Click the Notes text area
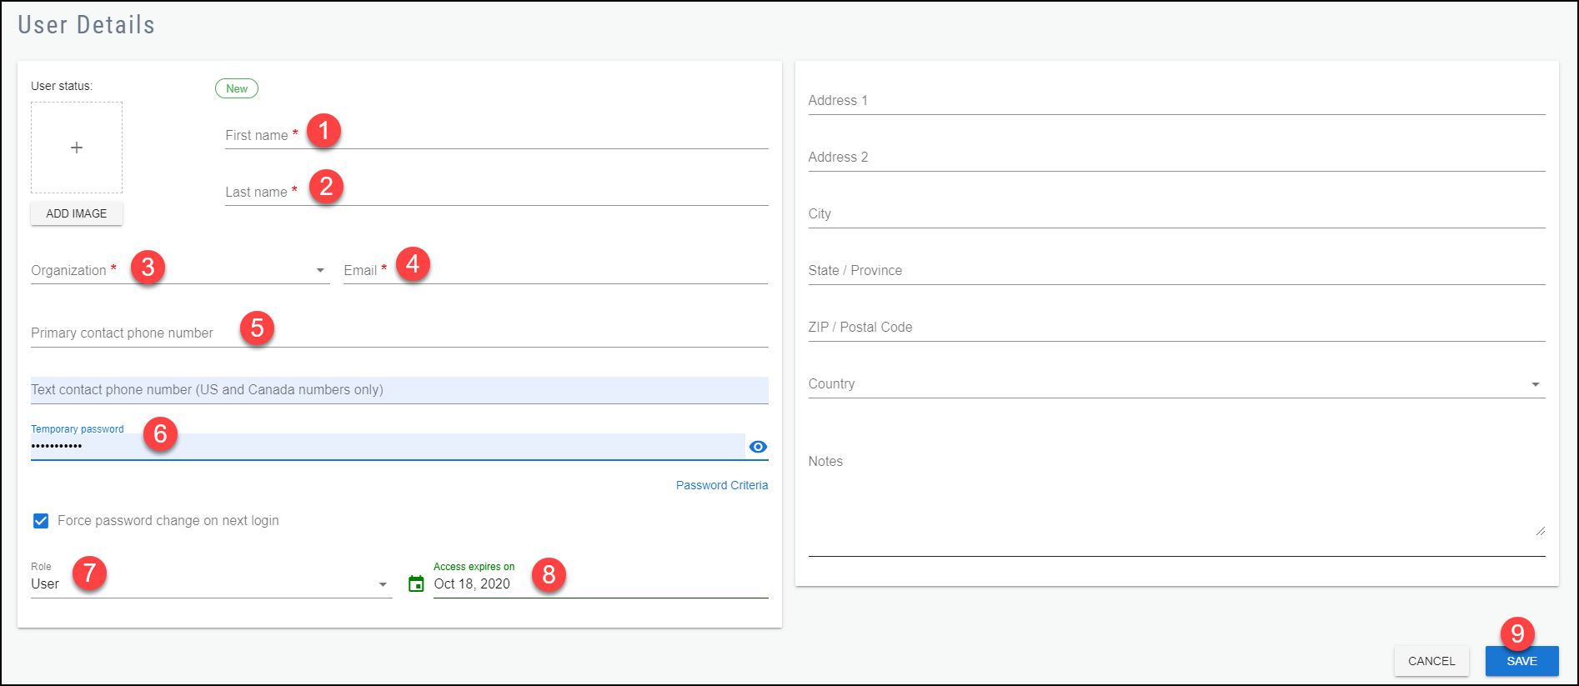The width and height of the screenshot is (1579, 686). 1176,500
